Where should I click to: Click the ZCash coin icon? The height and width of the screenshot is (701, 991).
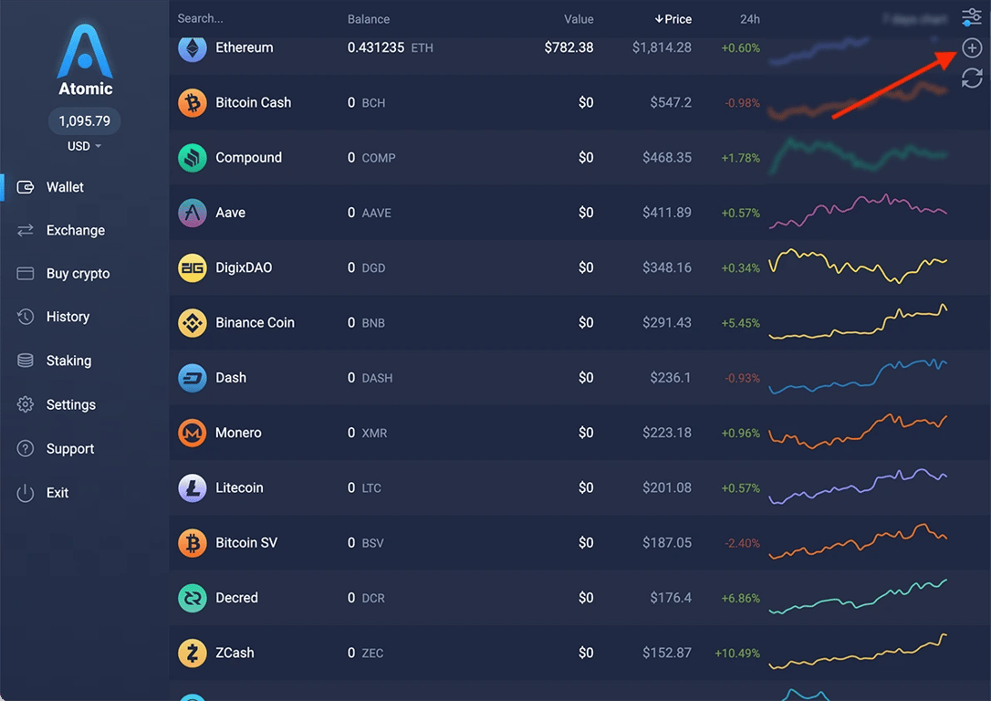(193, 653)
